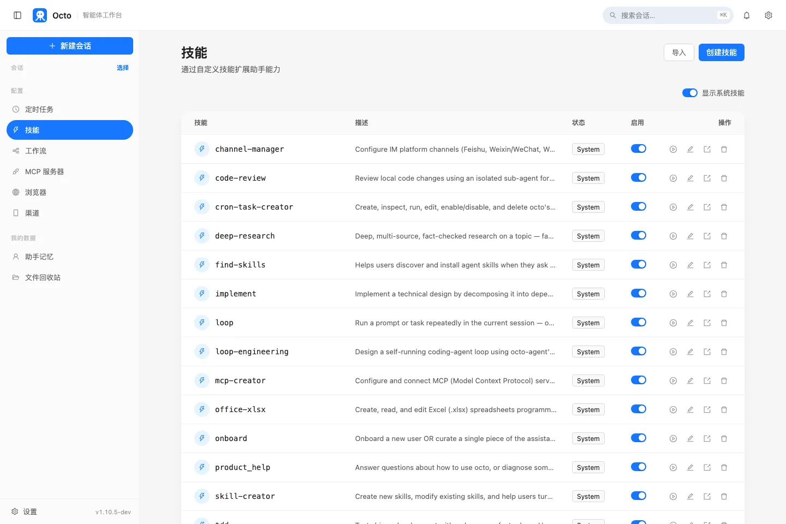Click the System badge for onboard
Image resolution: width=786 pixels, height=524 pixels.
pyautogui.click(x=588, y=438)
